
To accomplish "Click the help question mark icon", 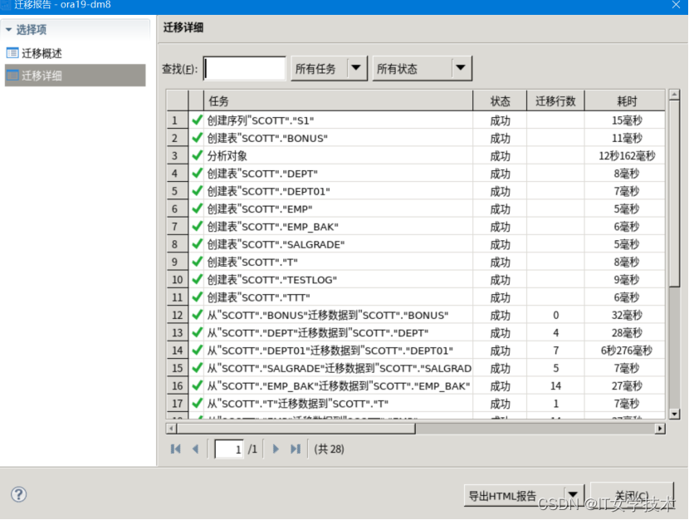I will (x=17, y=494).
